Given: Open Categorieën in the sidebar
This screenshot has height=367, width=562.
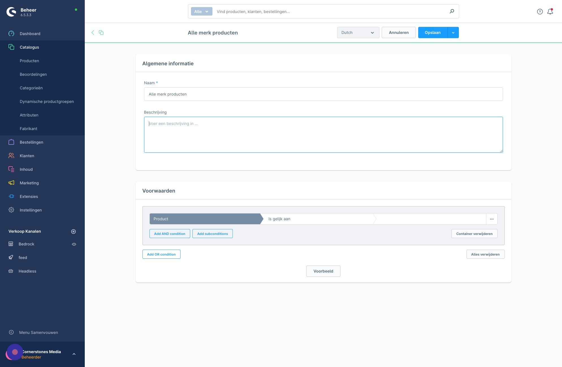Looking at the screenshot, I should (x=31, y=88).
